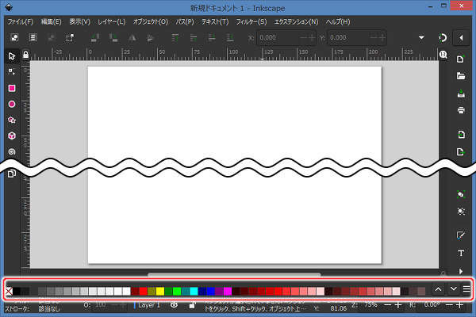Viewport: 476px width, 317px height.
Task: Toggle the guide lock on ruler corner
Action: click(26, 55)
